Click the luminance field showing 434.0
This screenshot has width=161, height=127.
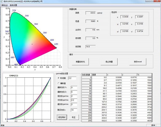click(x=90, y=13)
